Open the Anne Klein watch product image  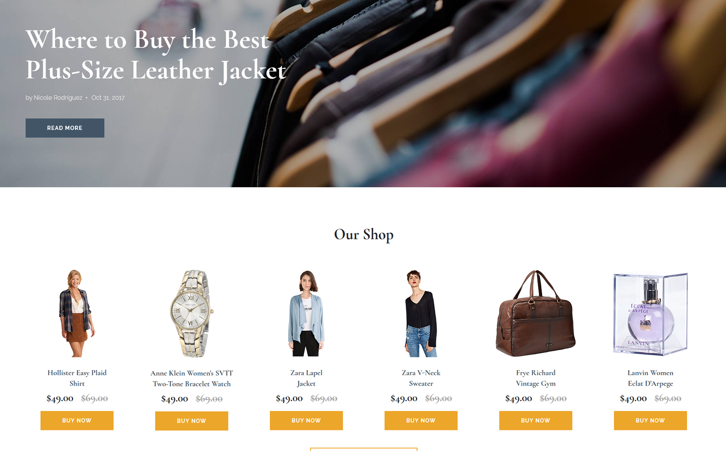[x=191, y=313]
